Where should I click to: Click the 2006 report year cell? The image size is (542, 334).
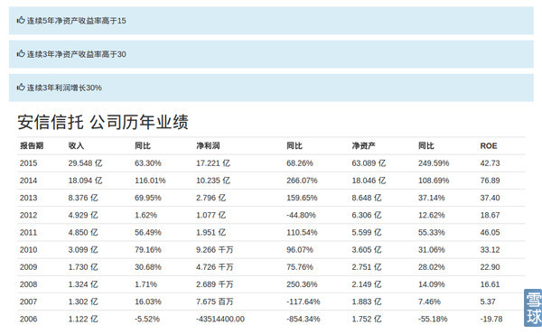28,319
